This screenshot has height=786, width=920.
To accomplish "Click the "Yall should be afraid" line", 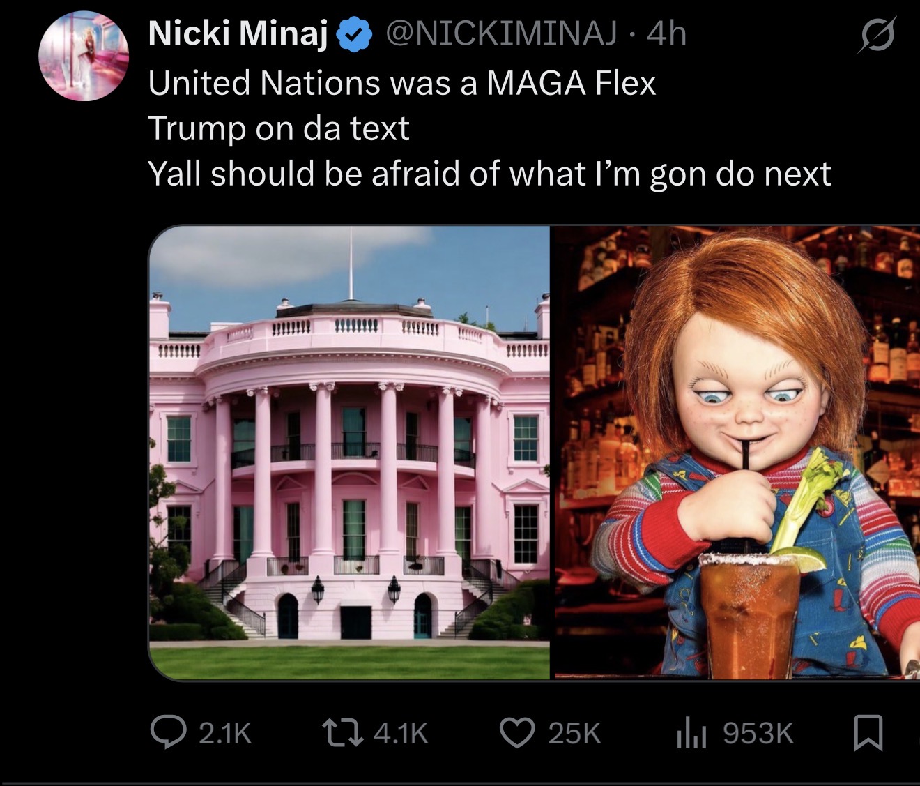I will (489, 174).
